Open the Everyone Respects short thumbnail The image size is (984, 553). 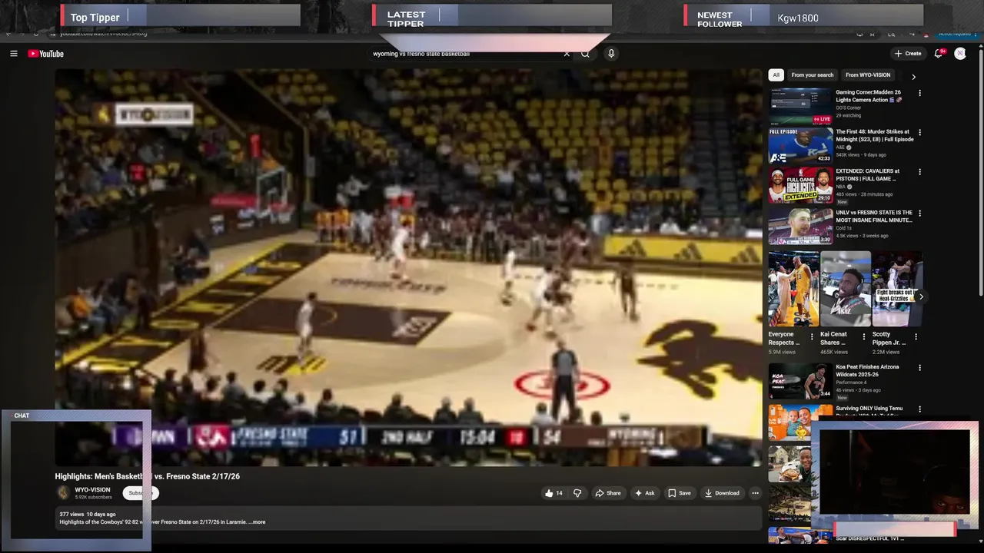[793, 289]
